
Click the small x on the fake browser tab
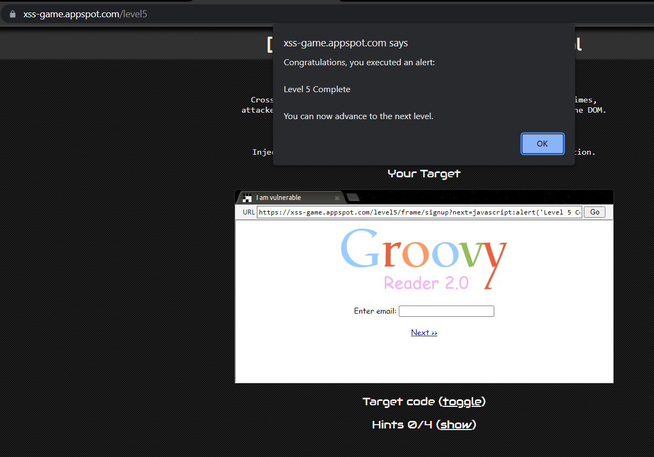337,198
